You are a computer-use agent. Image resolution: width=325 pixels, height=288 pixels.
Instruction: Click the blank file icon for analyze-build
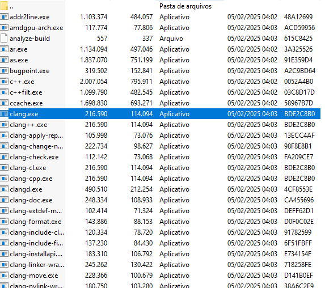click(4, 39)
